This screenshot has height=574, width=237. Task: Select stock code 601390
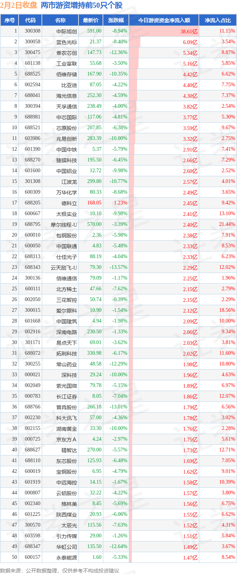pyautogui.click(x=33, y=149)
